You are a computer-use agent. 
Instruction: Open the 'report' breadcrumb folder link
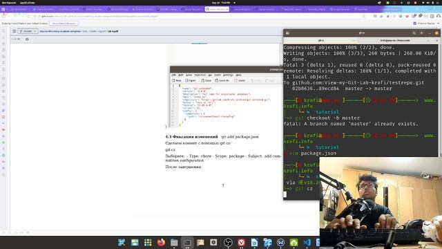coord(102,31)
